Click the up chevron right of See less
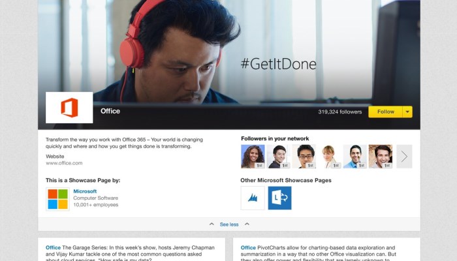This screenshot has width=457, height=261. (x=247, y=224)
